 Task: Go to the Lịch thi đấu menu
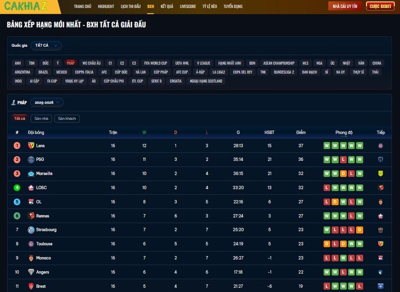130,6
